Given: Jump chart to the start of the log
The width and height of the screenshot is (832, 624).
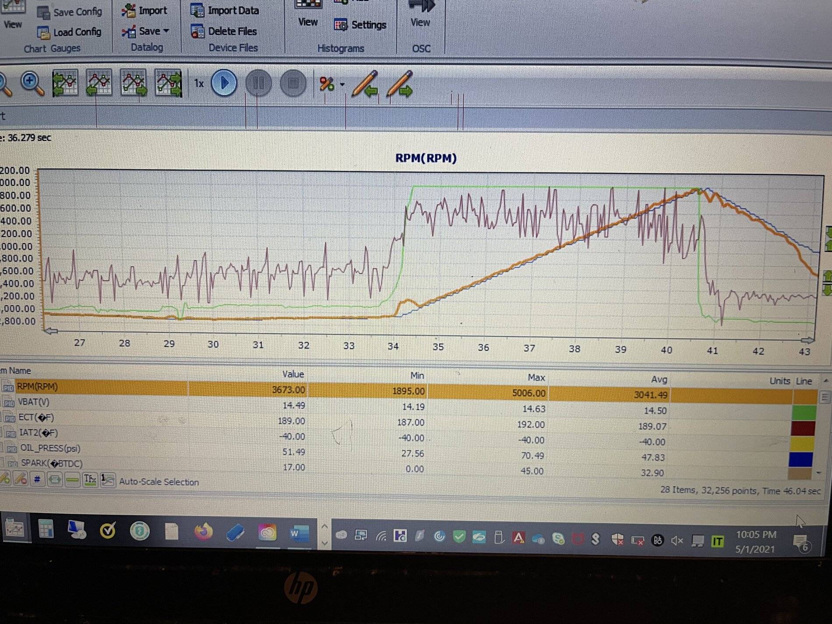Looking at the screenshot, I should (x=65, y=83).
